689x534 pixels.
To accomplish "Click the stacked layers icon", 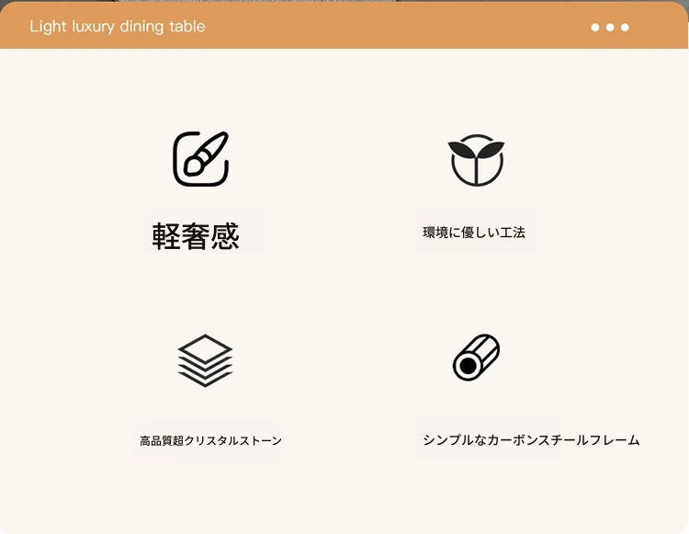I will point(205,360).
